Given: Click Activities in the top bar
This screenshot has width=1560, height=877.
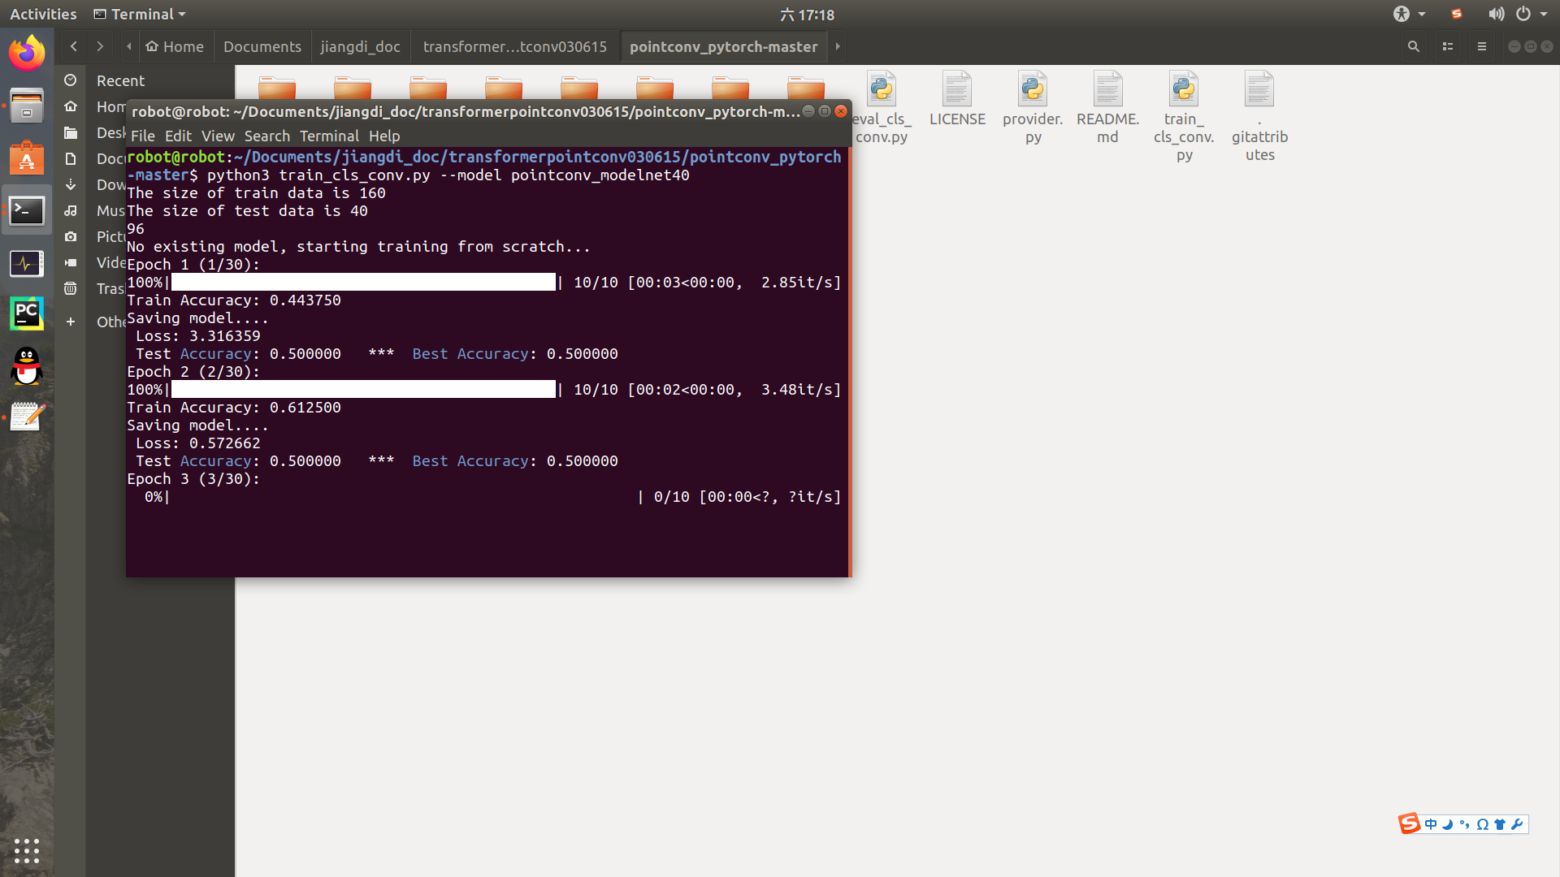Looking at the screenshot, I should coord(43,14).
